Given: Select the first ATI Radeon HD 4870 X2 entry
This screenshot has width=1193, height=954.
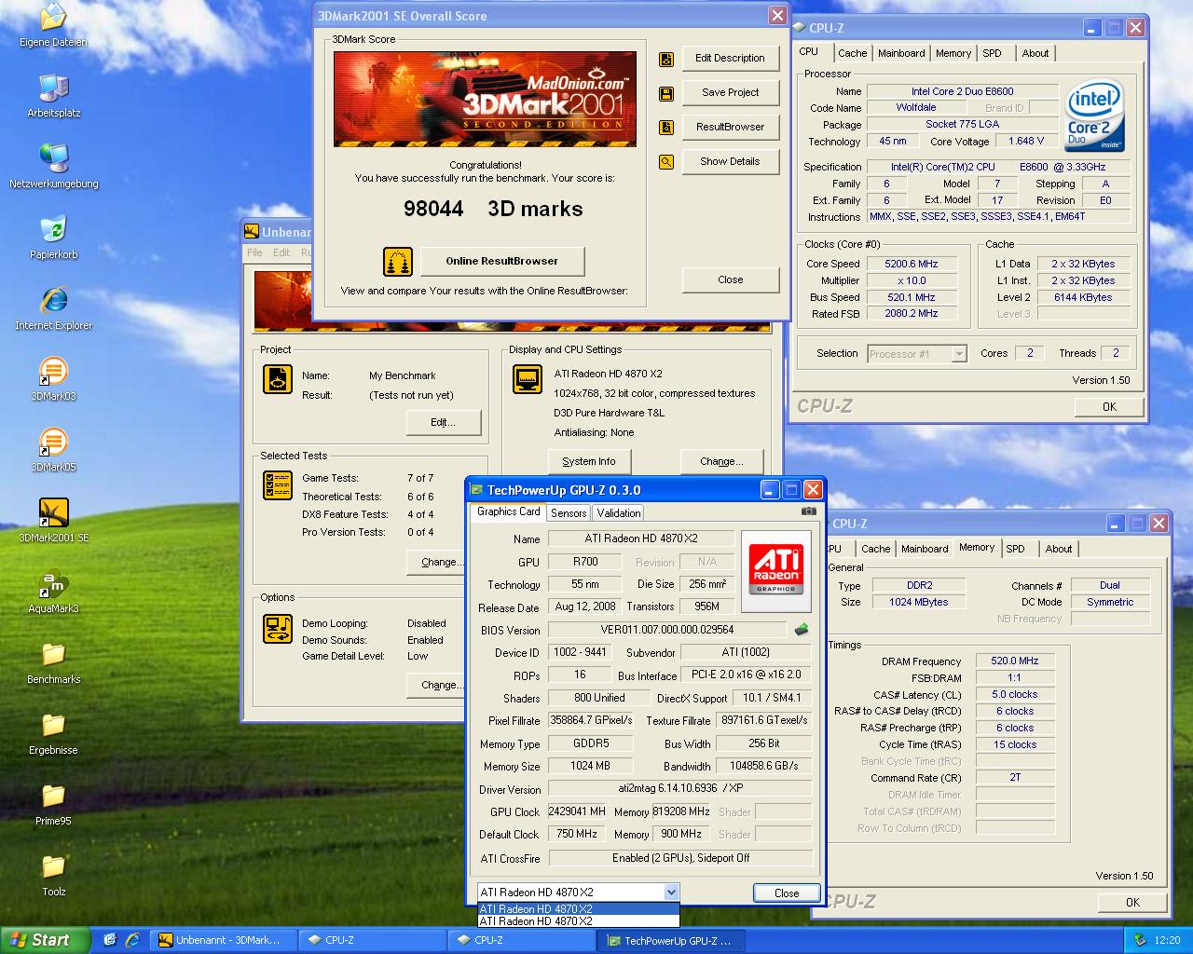Looking at the screenshot, I should (x=578, y=909).
